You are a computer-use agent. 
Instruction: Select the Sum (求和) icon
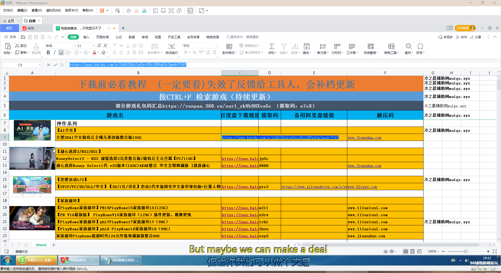coord(272,49)
